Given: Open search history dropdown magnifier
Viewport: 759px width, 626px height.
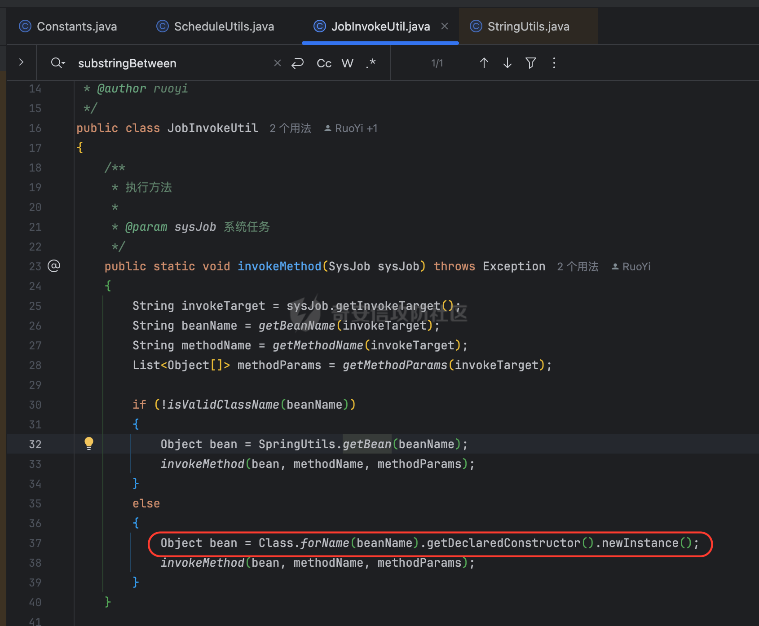Looking at the screenshot, I should (x=58, y=63).
